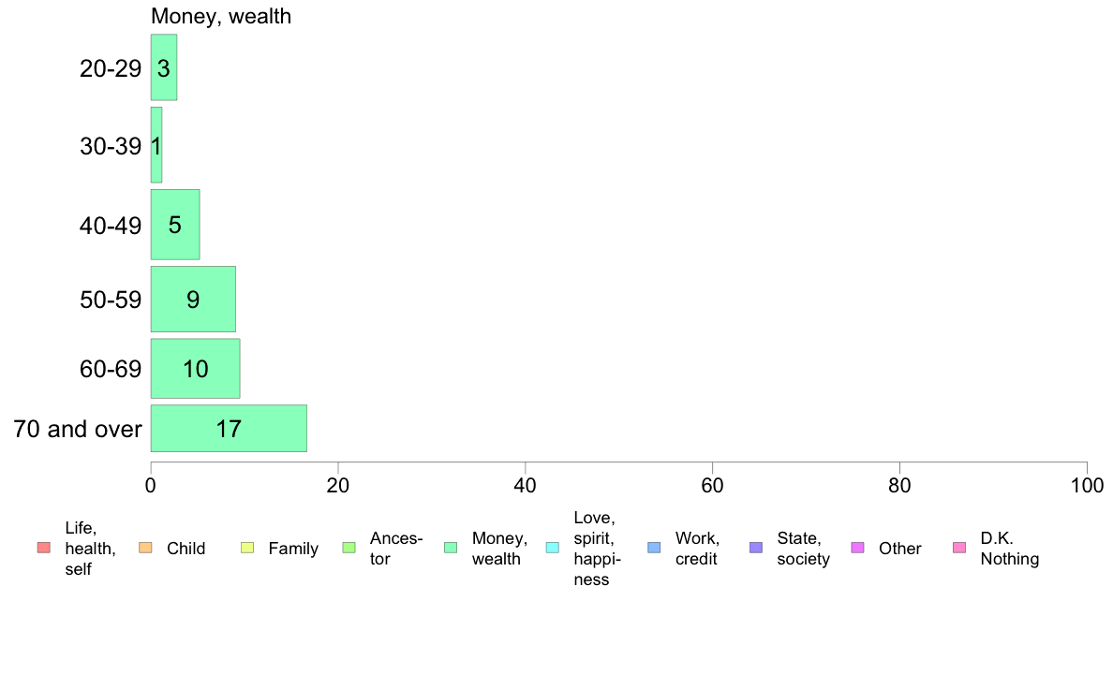Click the Money, wealth chart title

[x=221, y=16]
